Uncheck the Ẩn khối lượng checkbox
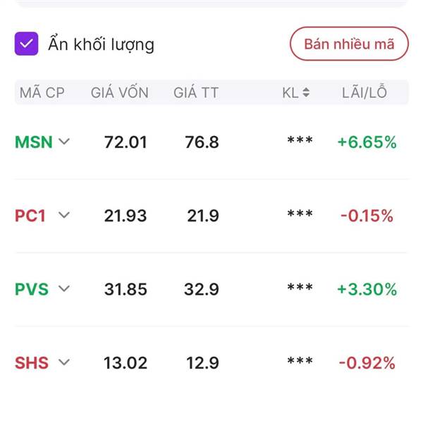423x423 pixels. [x=26, y=44]
